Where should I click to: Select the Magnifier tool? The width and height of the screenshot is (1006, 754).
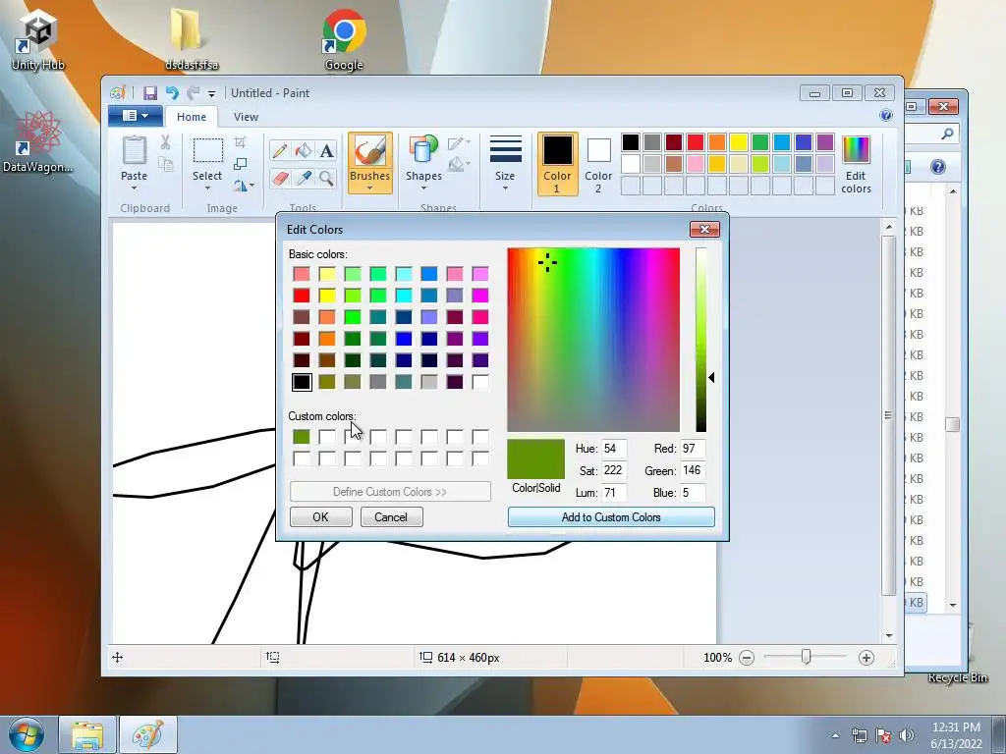(x=326, y=178)
